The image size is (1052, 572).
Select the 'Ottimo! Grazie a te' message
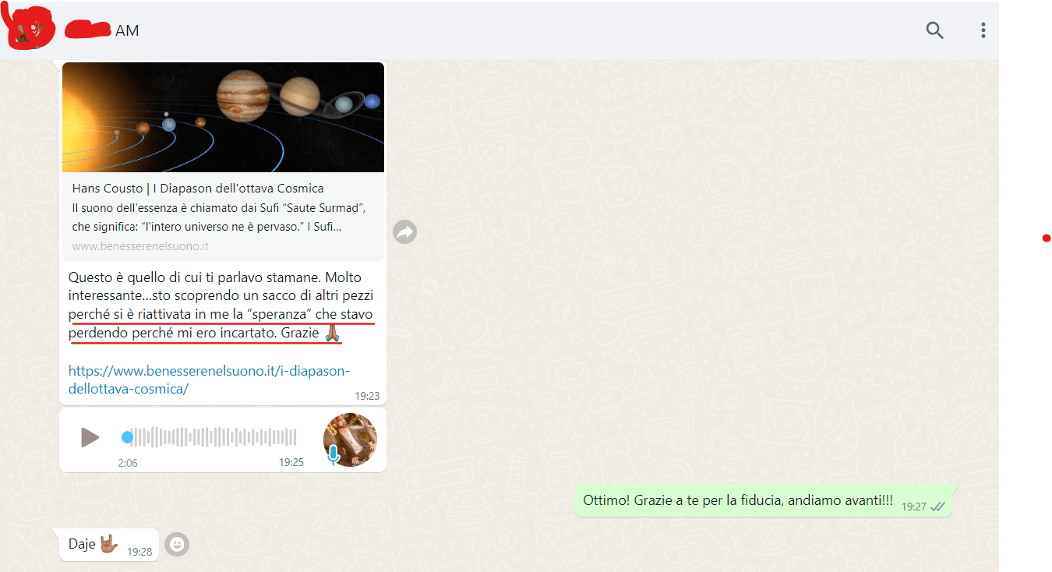click(763, 500)
